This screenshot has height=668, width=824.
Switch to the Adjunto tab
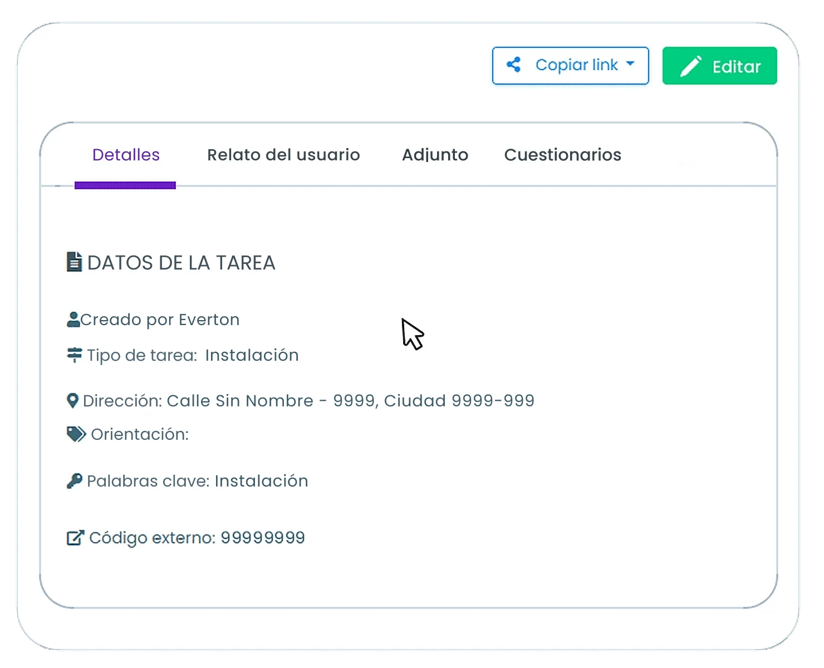pos(435,155)
